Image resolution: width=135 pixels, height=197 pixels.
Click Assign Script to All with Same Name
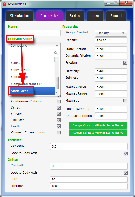98,133
